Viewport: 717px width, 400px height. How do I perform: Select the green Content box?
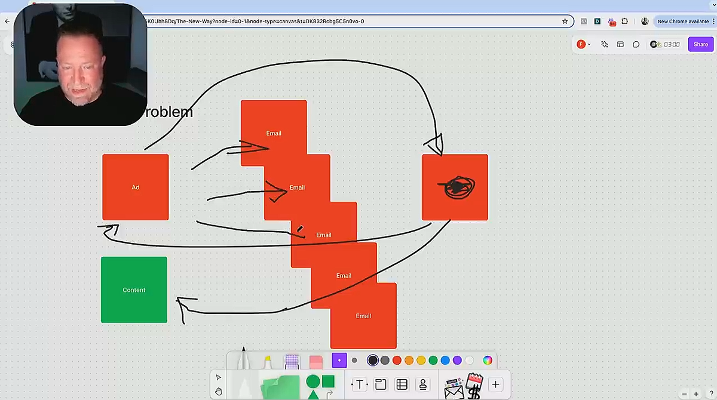[x=134, y=290]
